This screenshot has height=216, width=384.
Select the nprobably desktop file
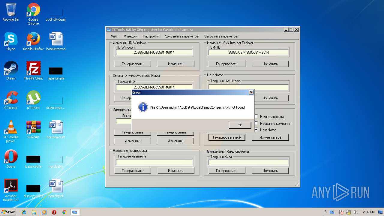(x=56, y=161)
